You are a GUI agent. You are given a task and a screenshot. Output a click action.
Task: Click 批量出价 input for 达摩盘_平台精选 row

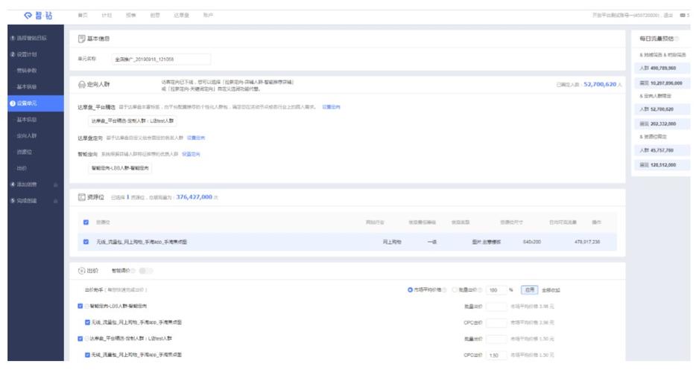[x=496, y=339]
